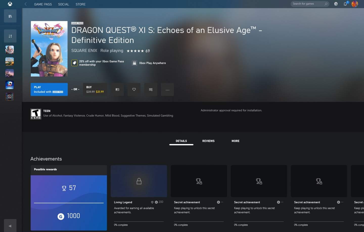Open the last sidebar game thumbnail

(x=10, y=96)
